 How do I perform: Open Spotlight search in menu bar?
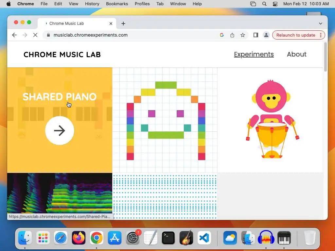pos(264,4)
